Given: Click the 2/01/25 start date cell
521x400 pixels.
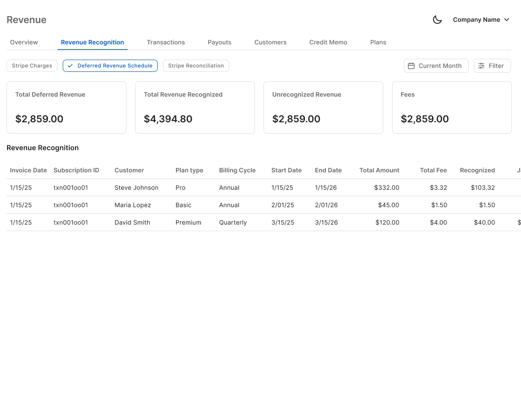Looking at the screenshot, I should [x=283, y=205].
